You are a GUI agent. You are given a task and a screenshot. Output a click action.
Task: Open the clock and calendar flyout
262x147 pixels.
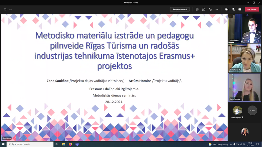pyautogui.click(x=250, y=144)
